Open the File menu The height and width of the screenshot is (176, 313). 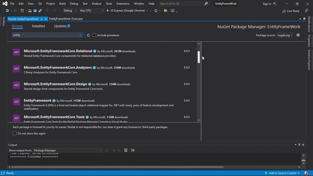[x=12, y=3]
